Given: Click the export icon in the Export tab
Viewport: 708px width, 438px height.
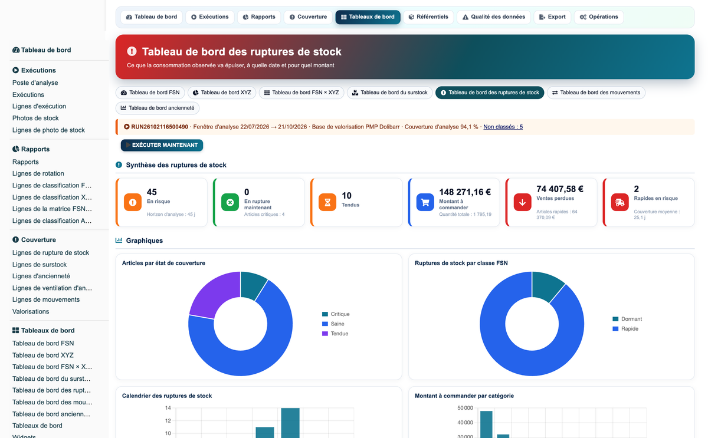Looking at the screenshot, I should (x=542, y=17).
